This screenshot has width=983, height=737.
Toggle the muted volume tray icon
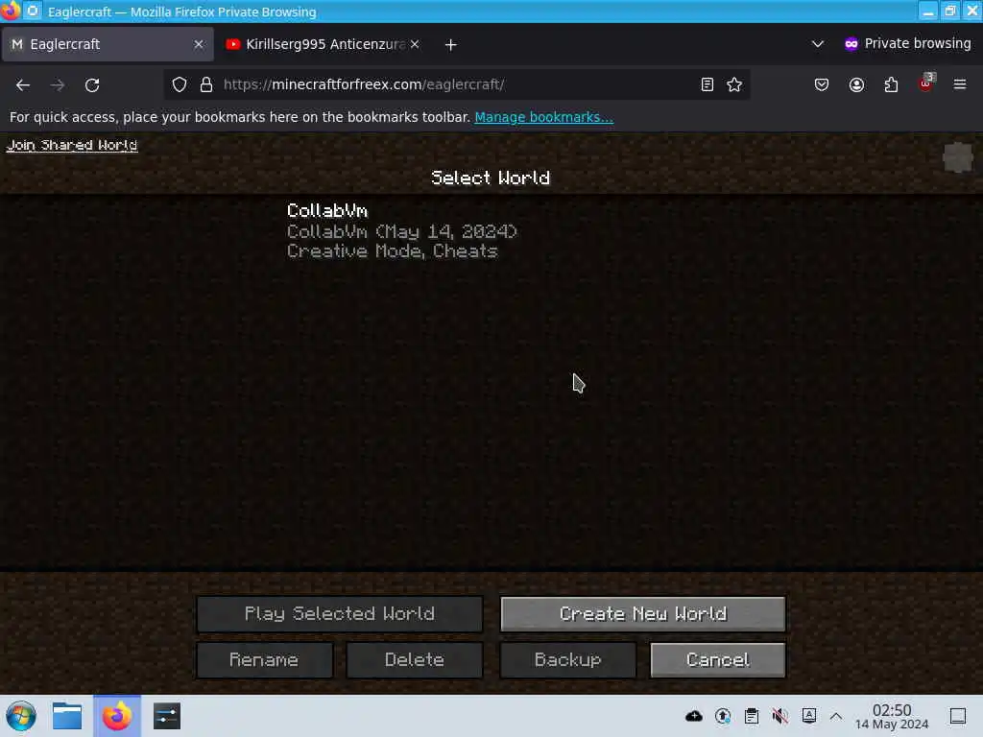[780, 716]
